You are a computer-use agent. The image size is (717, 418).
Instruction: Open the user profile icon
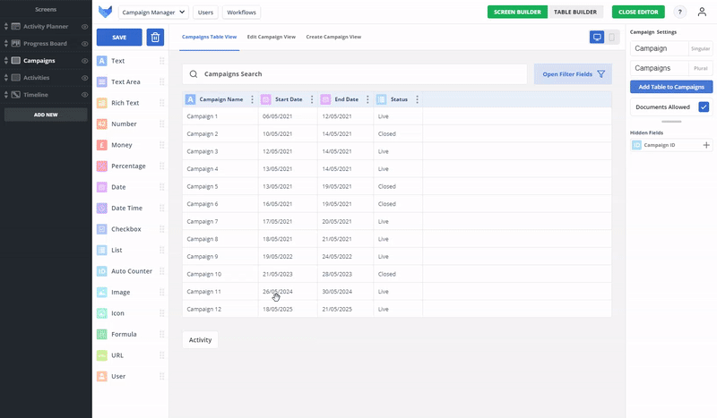pyautogui.click(x=702, y=12)
